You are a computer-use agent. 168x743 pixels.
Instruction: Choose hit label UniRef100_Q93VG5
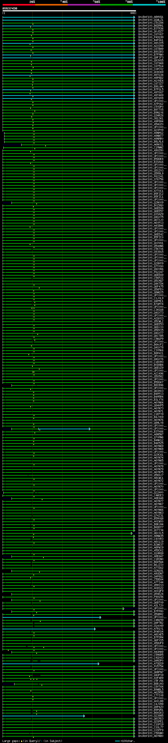click(150, 61)
